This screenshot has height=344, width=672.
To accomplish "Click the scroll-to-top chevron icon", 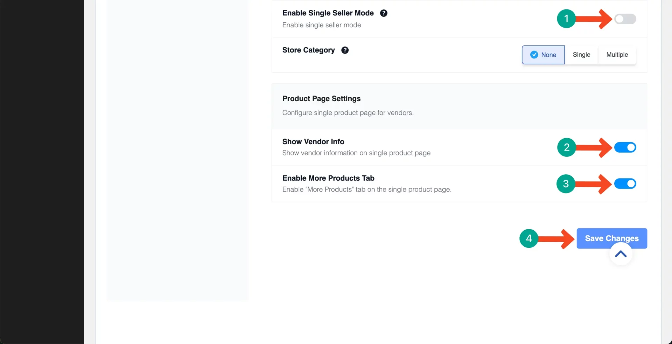I will (621, 254).
